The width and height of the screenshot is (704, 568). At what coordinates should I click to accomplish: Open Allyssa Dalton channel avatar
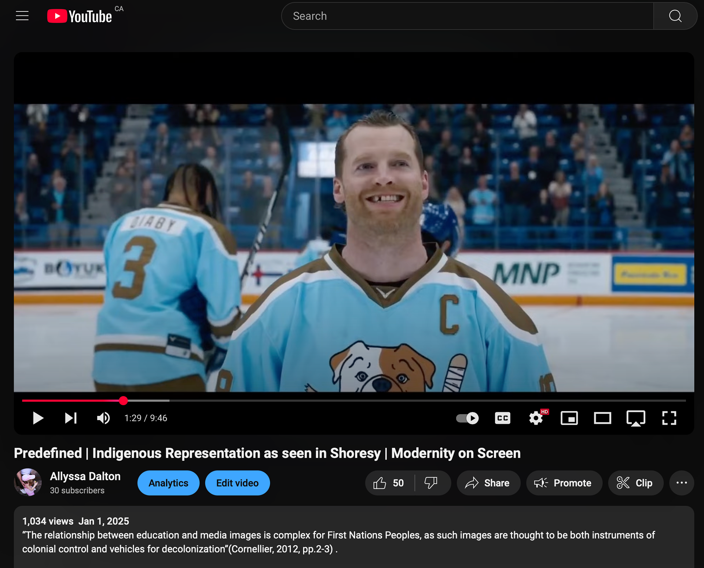pyautogui.click(x=28, y=483)
